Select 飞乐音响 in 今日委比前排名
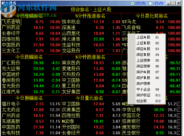This screenshot has height=136, width=184. point(151,28)
